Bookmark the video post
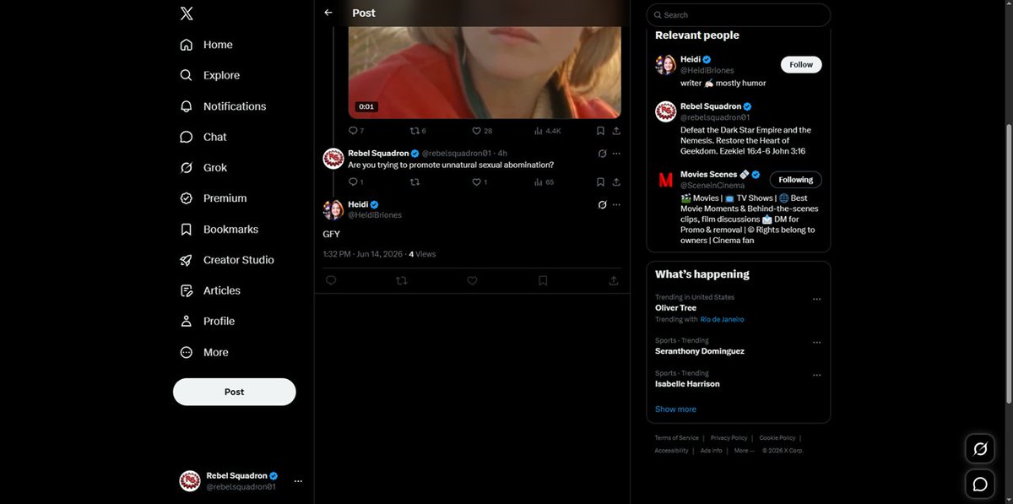Viewport: 1013px width, 504px height. [600, 131]
